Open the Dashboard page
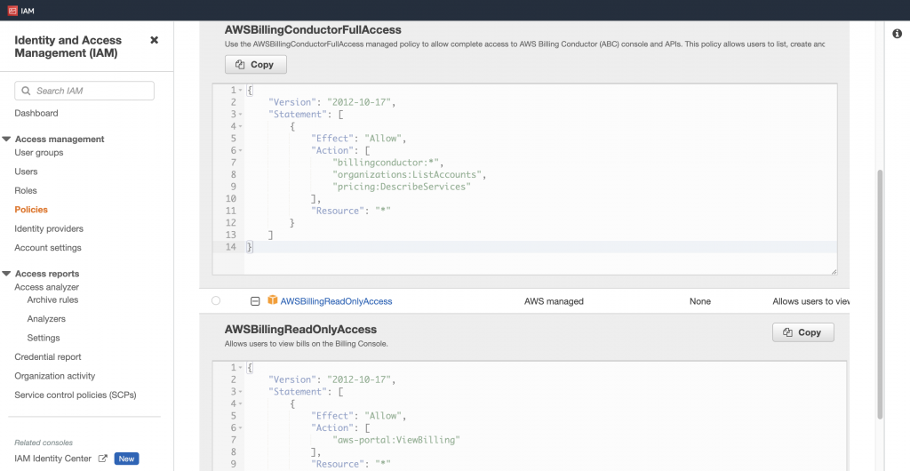The width and height of the screenshot is (910, 471). pyautogui.click(x=36, y=113)
